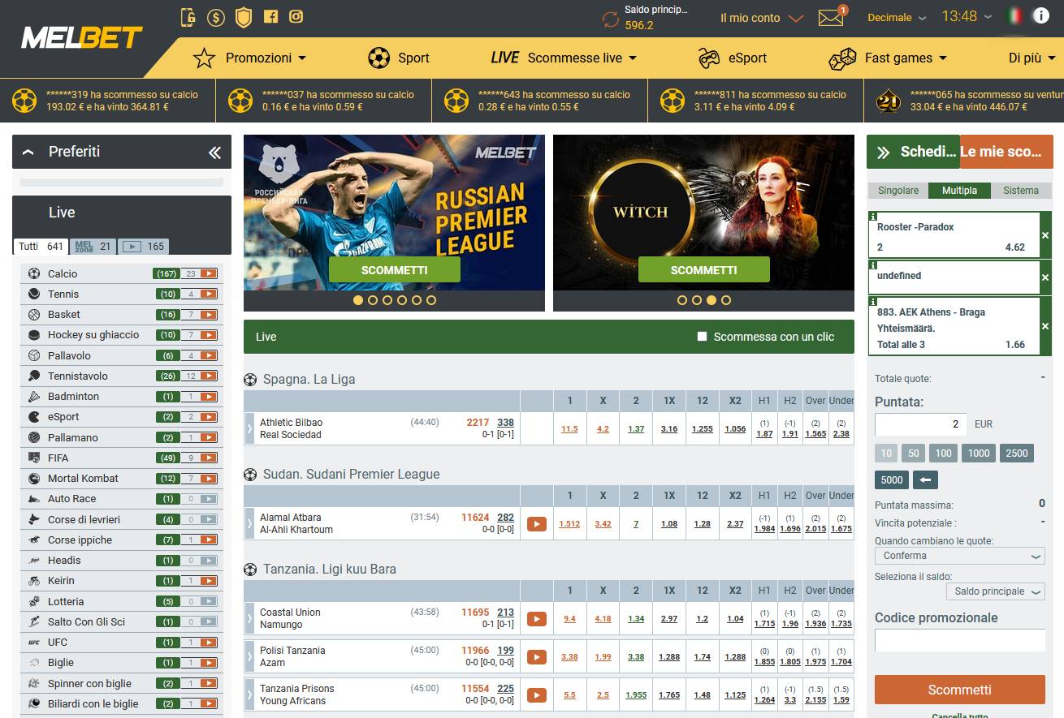Viewport: 1064px width, 718px height.
Task: Open Conferma quote change dropdown
Action: pyautogui.click(x=960, y=556)
